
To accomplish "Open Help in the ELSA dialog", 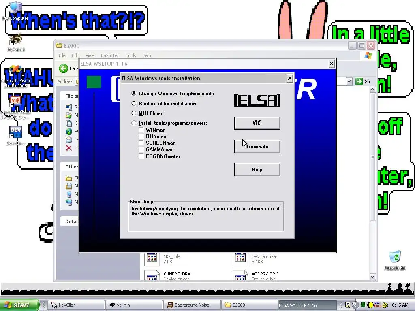I will 257,170.
